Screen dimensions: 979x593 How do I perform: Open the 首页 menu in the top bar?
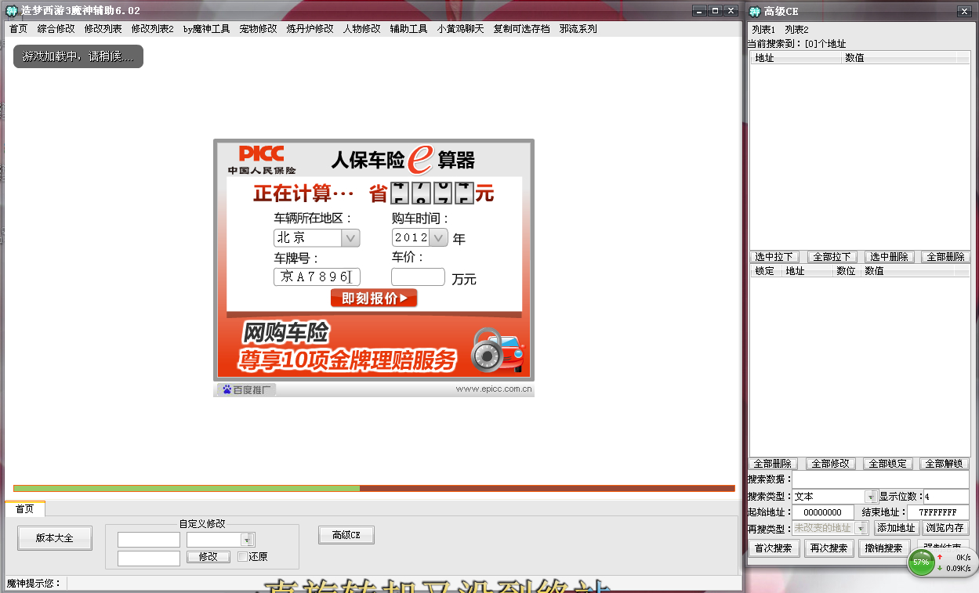(x=18, y=29)
